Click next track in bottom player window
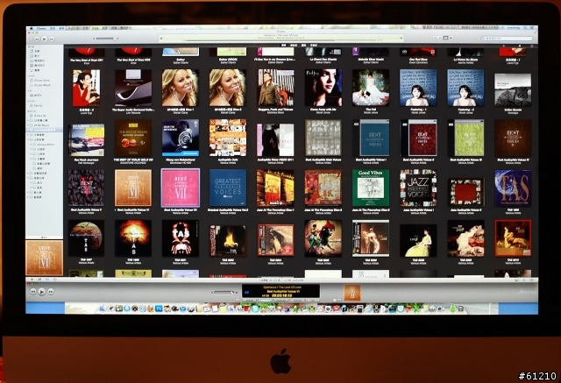 51,292
